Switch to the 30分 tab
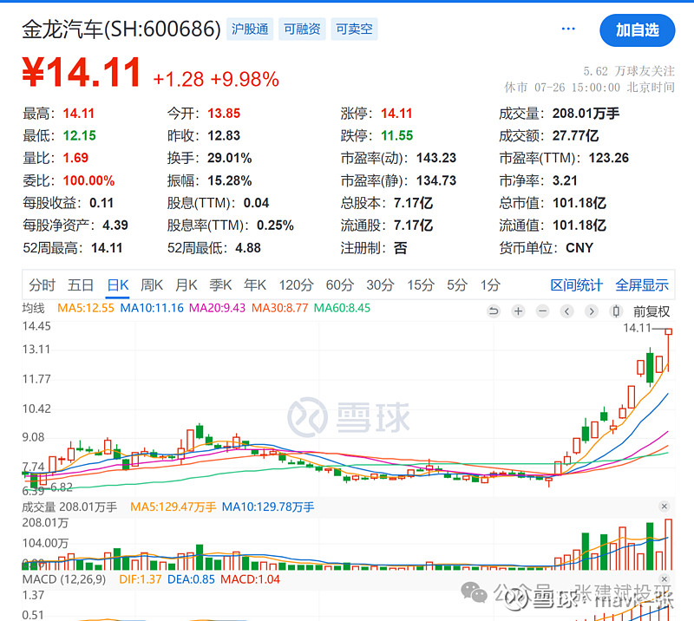This screenshot has width=694, height=621. click(380, 285)
